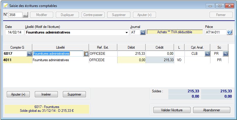This screenshot has height=120, width=237.
Task: Click the Débit column header
Action: coord(131,47)
